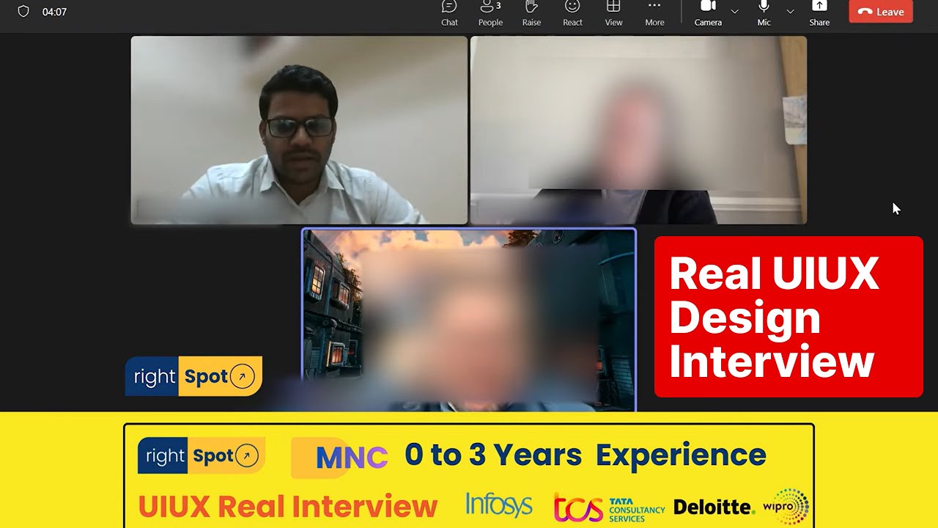Click the UIUX Real Interview text
Image resolution: width=938 pixels, height=528 pixels.
click(287, 507)
